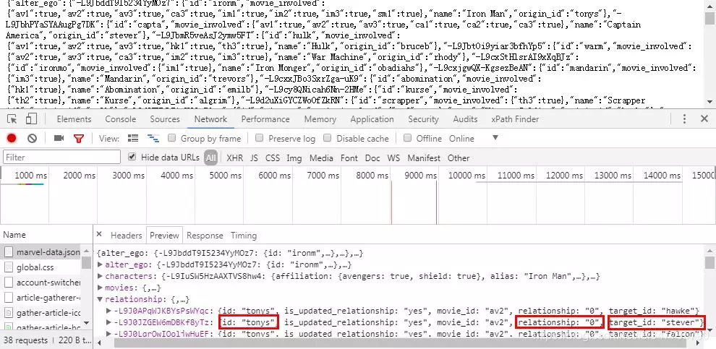This screenshot has width=716, height=349.
Task: Select the Network tab
Action: tap(210, 119)
